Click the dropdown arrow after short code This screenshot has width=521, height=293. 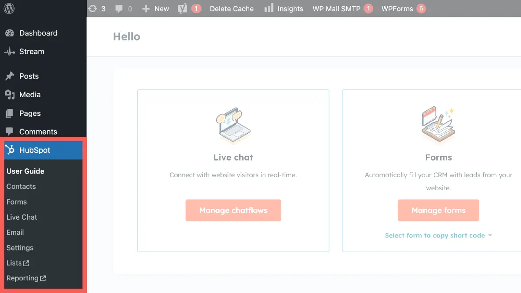click(490, 235)
